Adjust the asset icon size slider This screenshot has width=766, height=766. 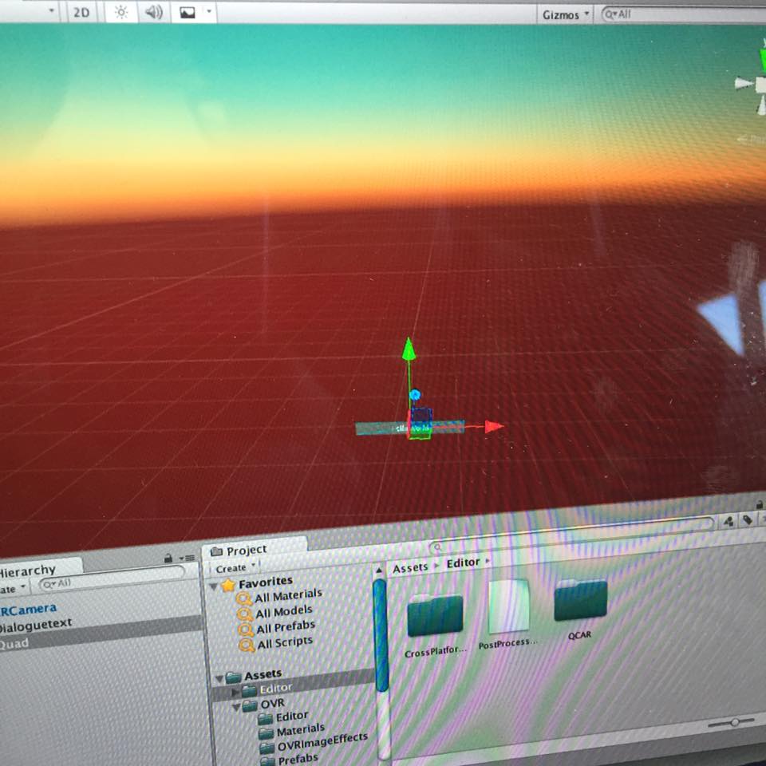[734, 723]
